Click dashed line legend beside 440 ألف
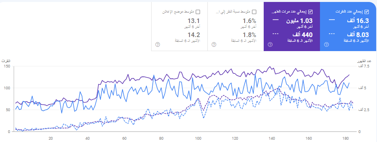 click(275, 34)
